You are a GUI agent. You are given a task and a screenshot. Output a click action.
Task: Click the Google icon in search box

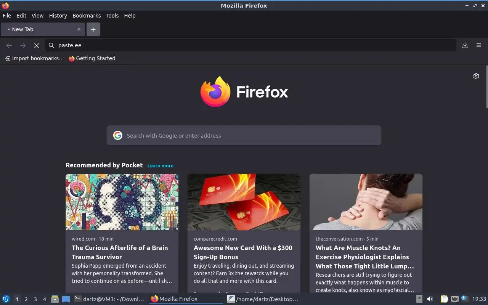click(118, 135)
